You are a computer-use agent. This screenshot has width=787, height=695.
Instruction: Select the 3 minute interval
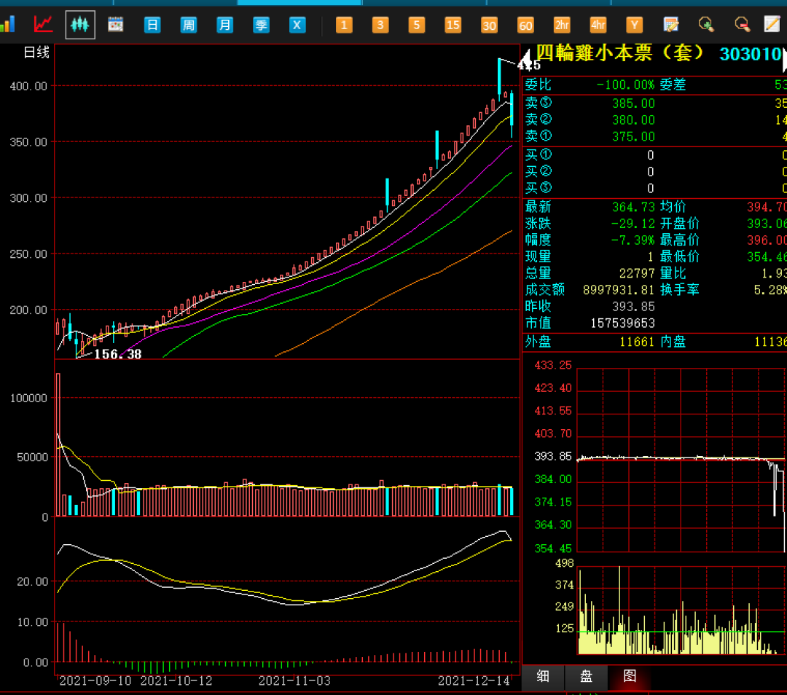pyautogui.click(x=380, y=25)
